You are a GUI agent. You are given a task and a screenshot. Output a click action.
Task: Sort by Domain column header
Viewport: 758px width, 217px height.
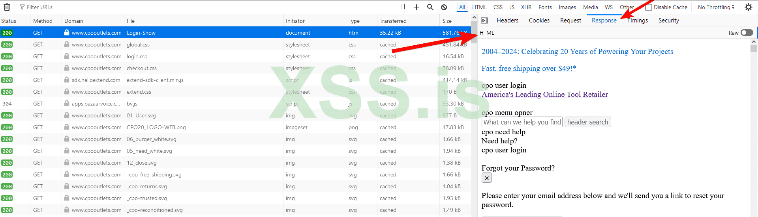(x=93, y=21)
